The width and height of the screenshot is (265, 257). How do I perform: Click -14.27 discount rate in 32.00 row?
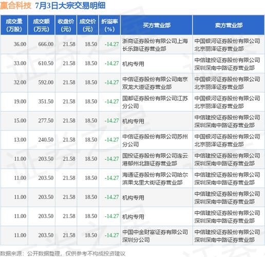[x=111, y=82]
